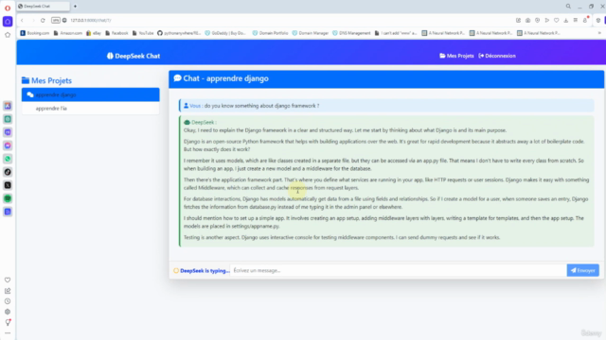The width and height of the screenshot is (606, 340).
Task: Open the pythonanywhere GitHub bookmark
Action: tap(179, 33)
